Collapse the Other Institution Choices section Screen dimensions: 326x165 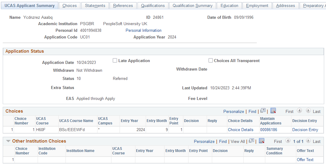(8, 141)
